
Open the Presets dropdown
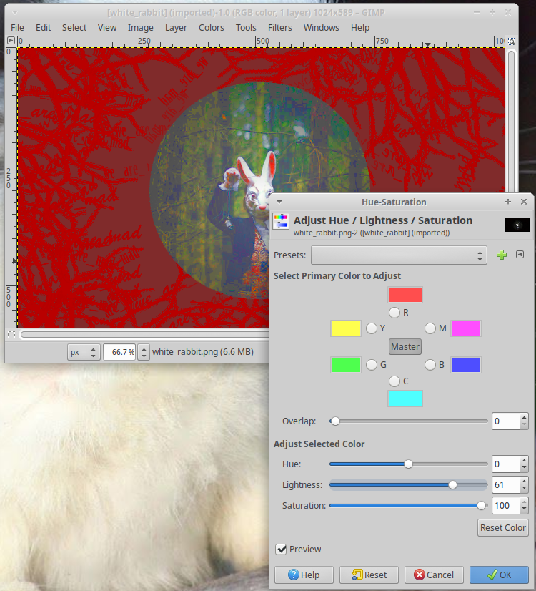tap(398, 255)
